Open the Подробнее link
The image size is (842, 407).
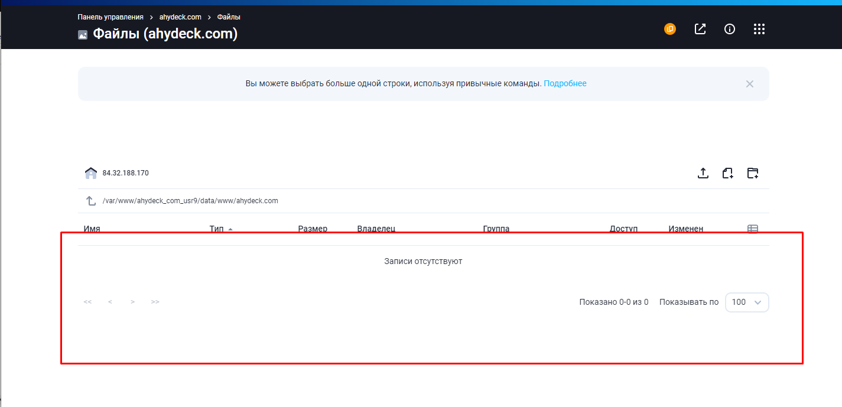[x=565, y=83]
